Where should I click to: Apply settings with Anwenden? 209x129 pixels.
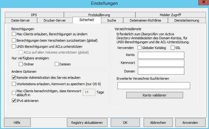click(x=190, y=123)
